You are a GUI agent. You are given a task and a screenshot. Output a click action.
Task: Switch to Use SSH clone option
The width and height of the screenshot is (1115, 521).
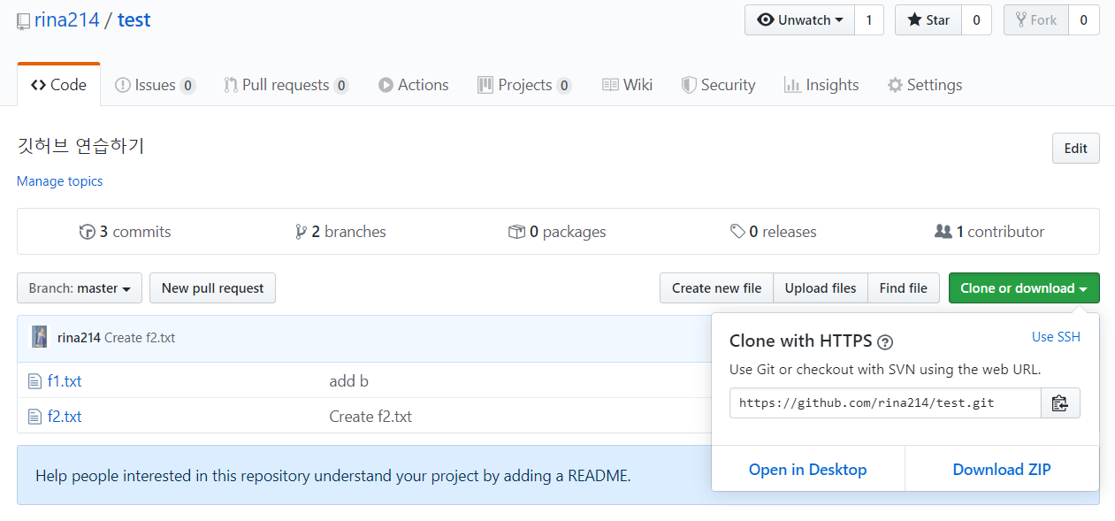pyautogui.click(x=1056, y=337)
